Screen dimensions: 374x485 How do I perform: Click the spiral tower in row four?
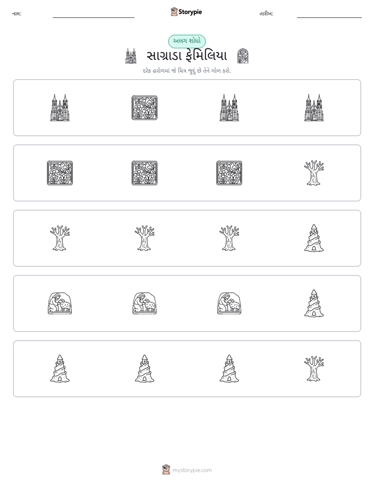pos(314,303)
